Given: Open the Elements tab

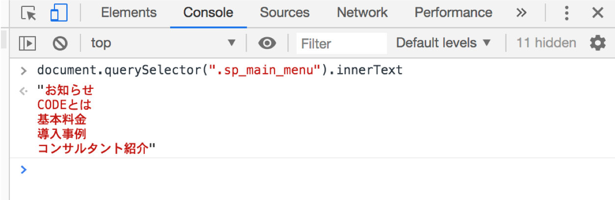Looking at the screenshot, I should 128,13.
